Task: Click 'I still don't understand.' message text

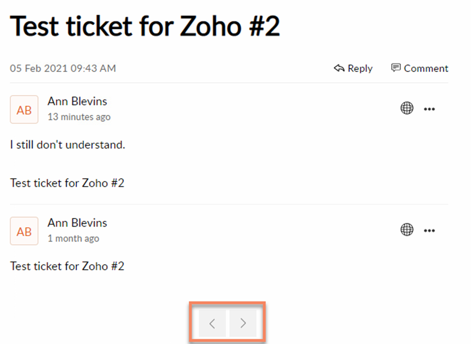Action: (68, 145)
